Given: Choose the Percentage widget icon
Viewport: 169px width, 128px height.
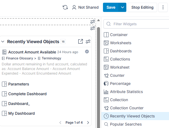Looking at the screenshot, I should coord(106,84).
